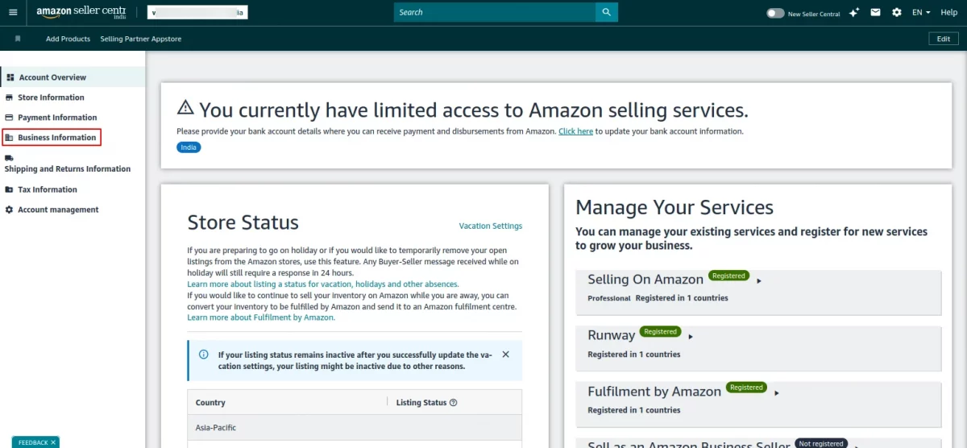The image size is (967, 448).
Task: Click the Registered badge beside Fulfilment by Amazon
Action: pos(746,388)
